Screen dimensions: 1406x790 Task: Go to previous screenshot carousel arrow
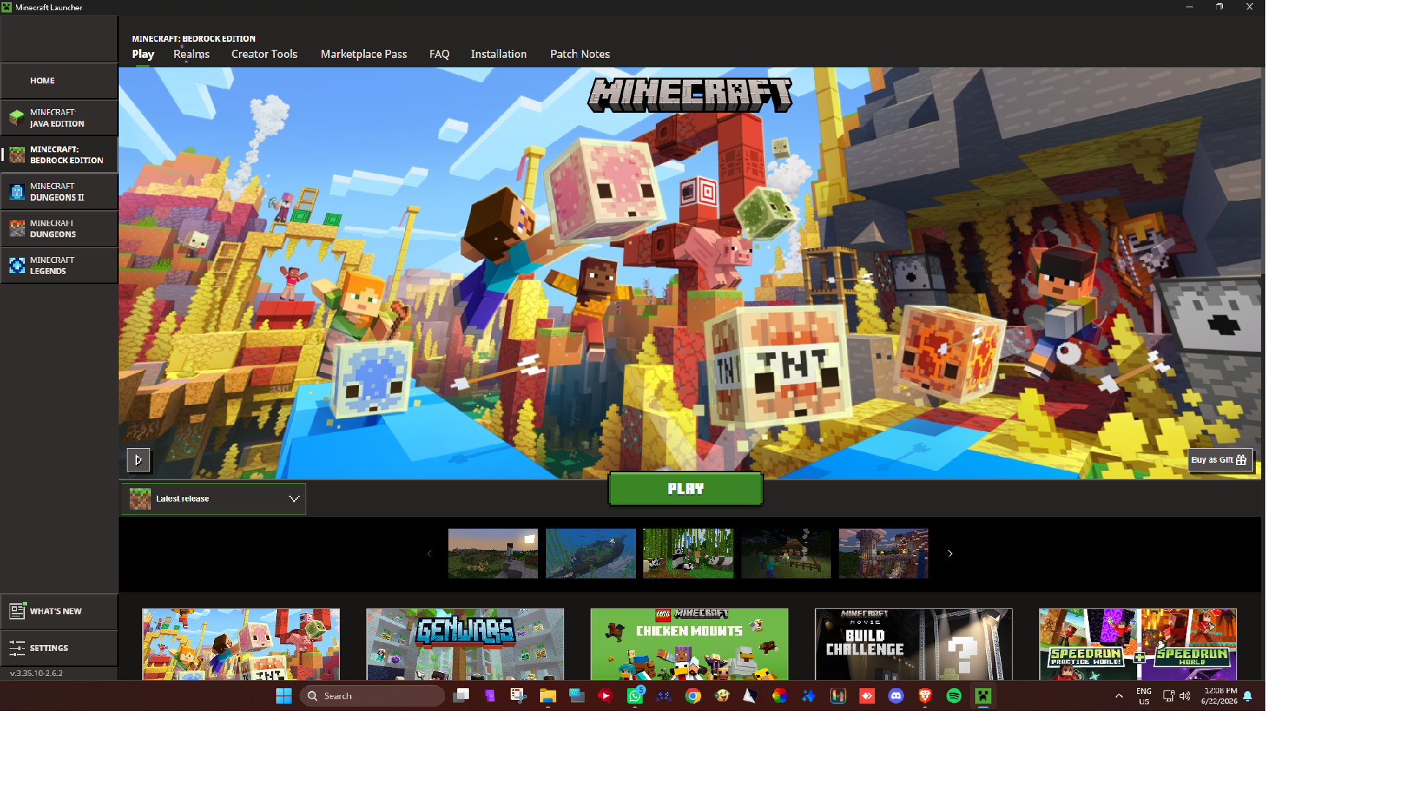coord(429,554)
